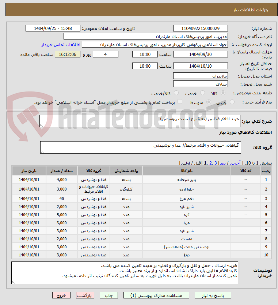Click the استان محل تحویل field مازندران
278x305 pixels.
200,76
